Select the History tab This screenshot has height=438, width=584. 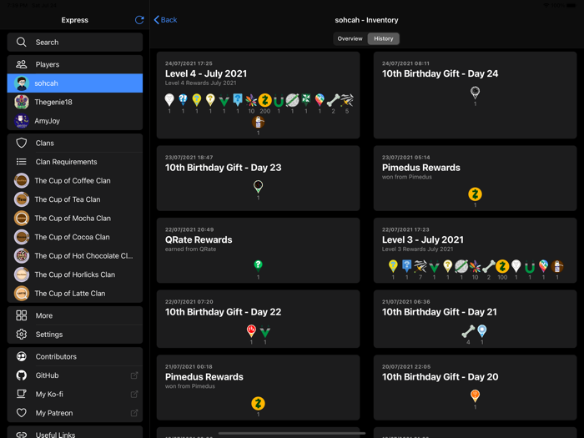tap(383, 38)
